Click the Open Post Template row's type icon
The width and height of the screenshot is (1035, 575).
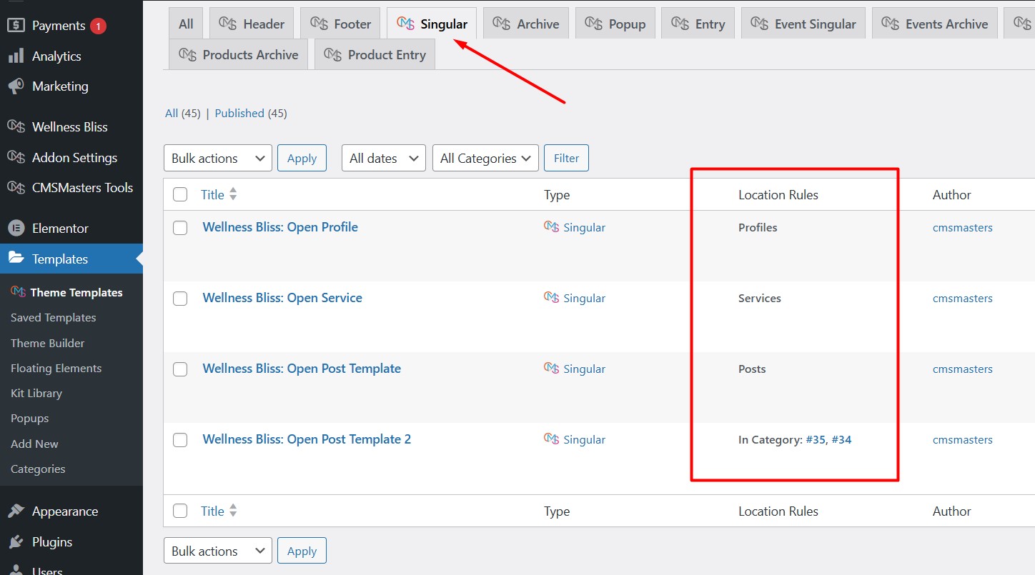coord(551,369)
